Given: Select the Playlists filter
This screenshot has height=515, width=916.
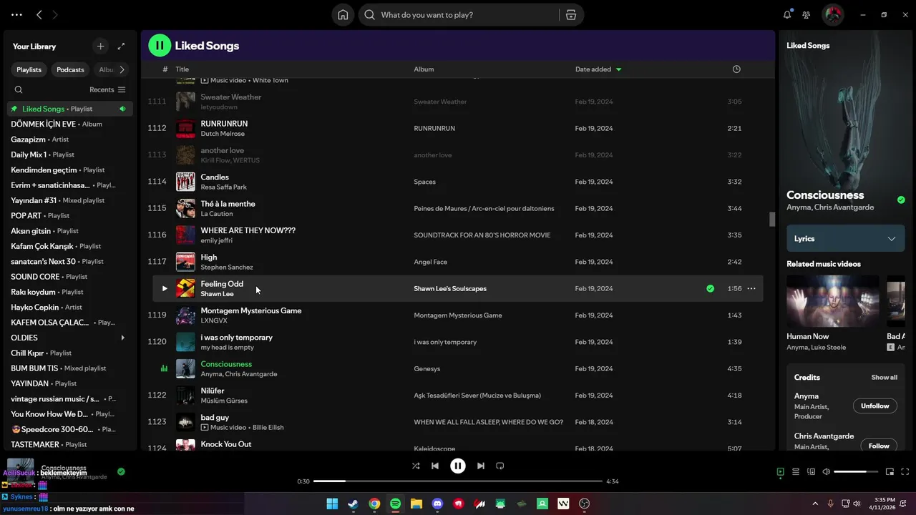Looking at the screenshot, I should tap(29, 70).
